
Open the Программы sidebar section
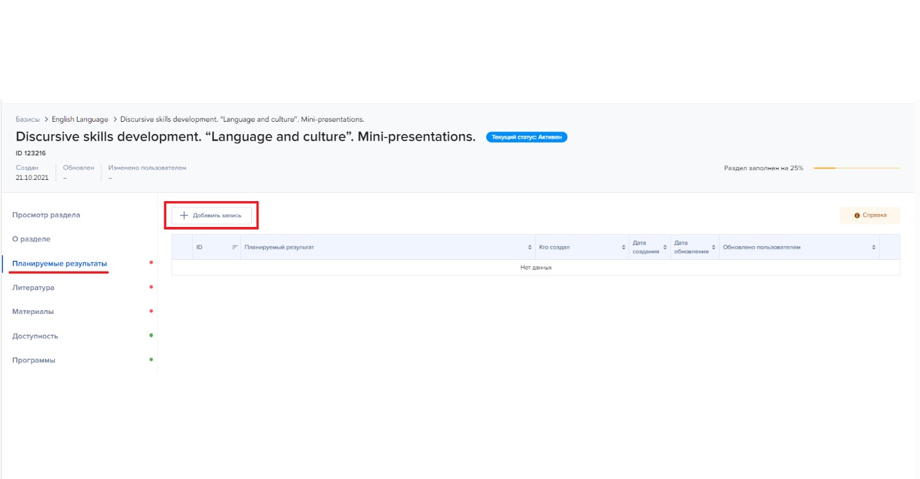tap(34, 360)
